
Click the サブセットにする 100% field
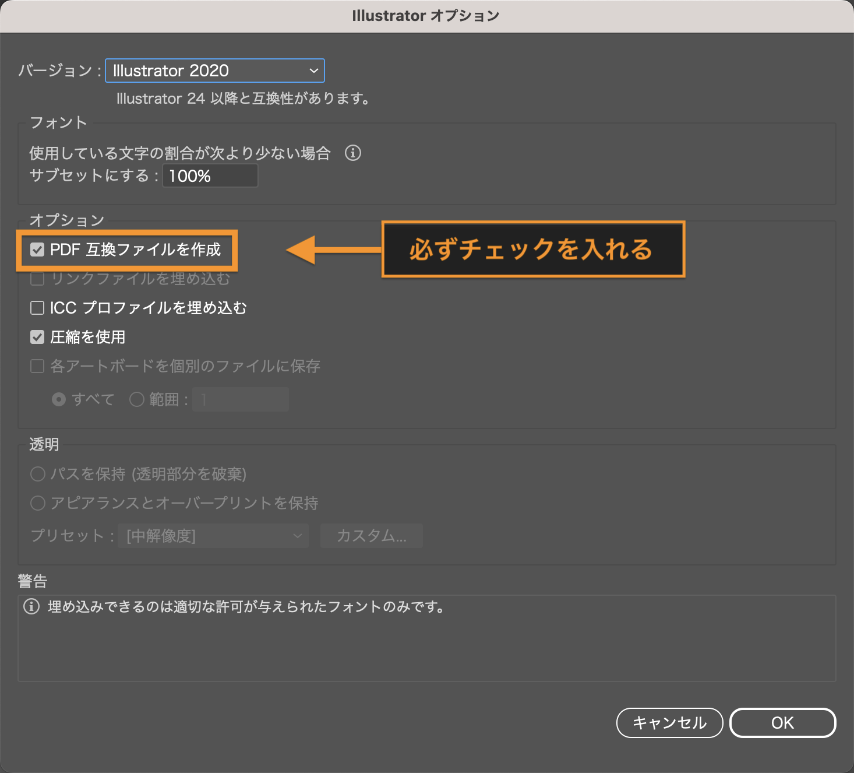(210, 175)
